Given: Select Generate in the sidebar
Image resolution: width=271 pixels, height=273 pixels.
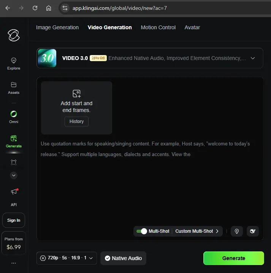Looking at the screenshot, I should 14,142.
